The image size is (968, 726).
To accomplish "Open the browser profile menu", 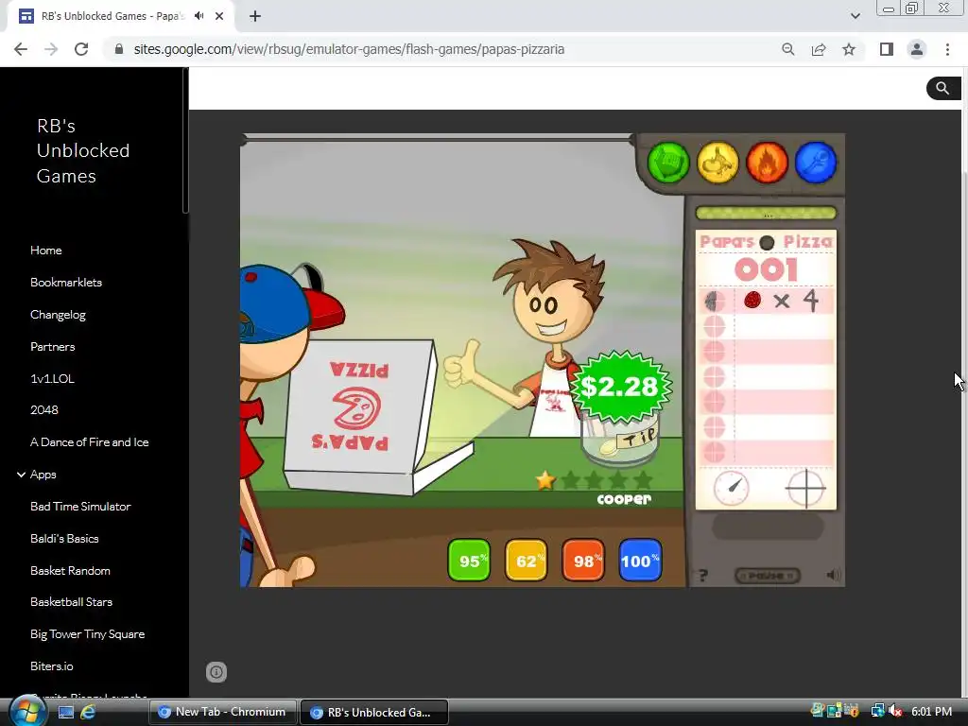I will (917, 49).
